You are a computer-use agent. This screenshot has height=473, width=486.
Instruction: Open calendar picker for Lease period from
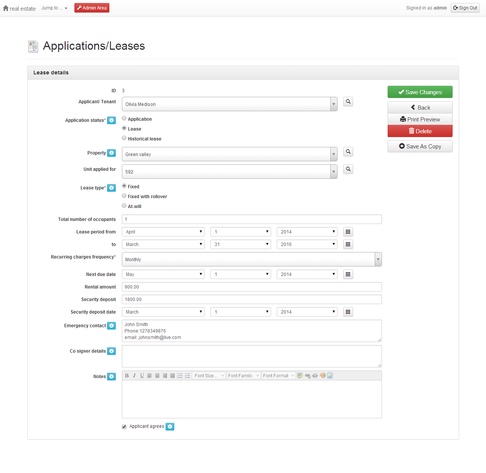(x=348, y=232)
